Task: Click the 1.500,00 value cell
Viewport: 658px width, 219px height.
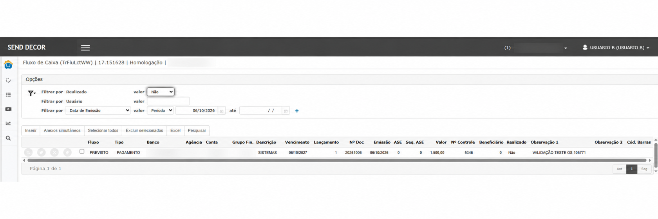Action: coord(437,153)
